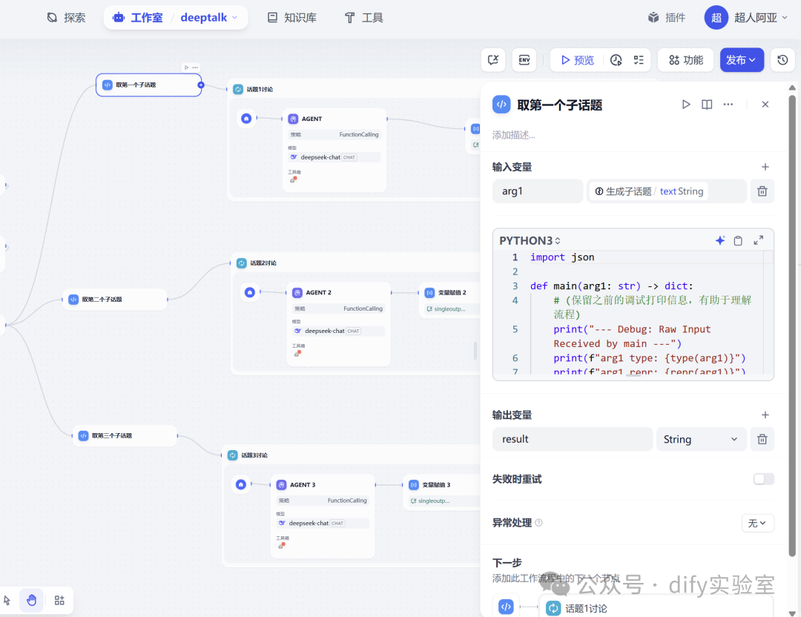The width and height of the screenshot is (801, 617).
Task: Click the AI code generator sparkle icon
Action: click(x=719, y=240)
